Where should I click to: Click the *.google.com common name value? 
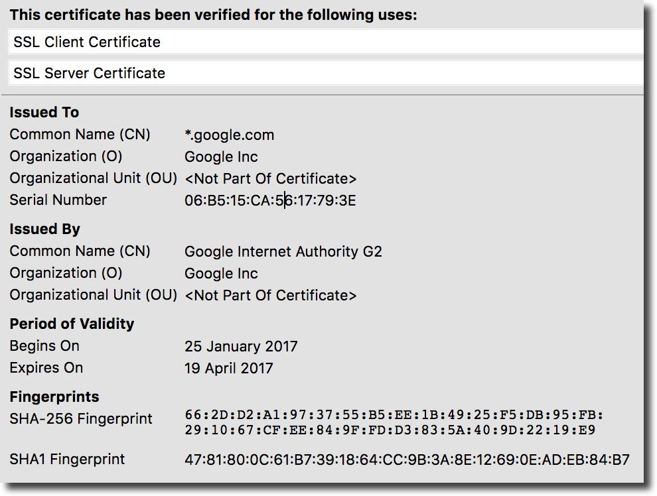229,135
